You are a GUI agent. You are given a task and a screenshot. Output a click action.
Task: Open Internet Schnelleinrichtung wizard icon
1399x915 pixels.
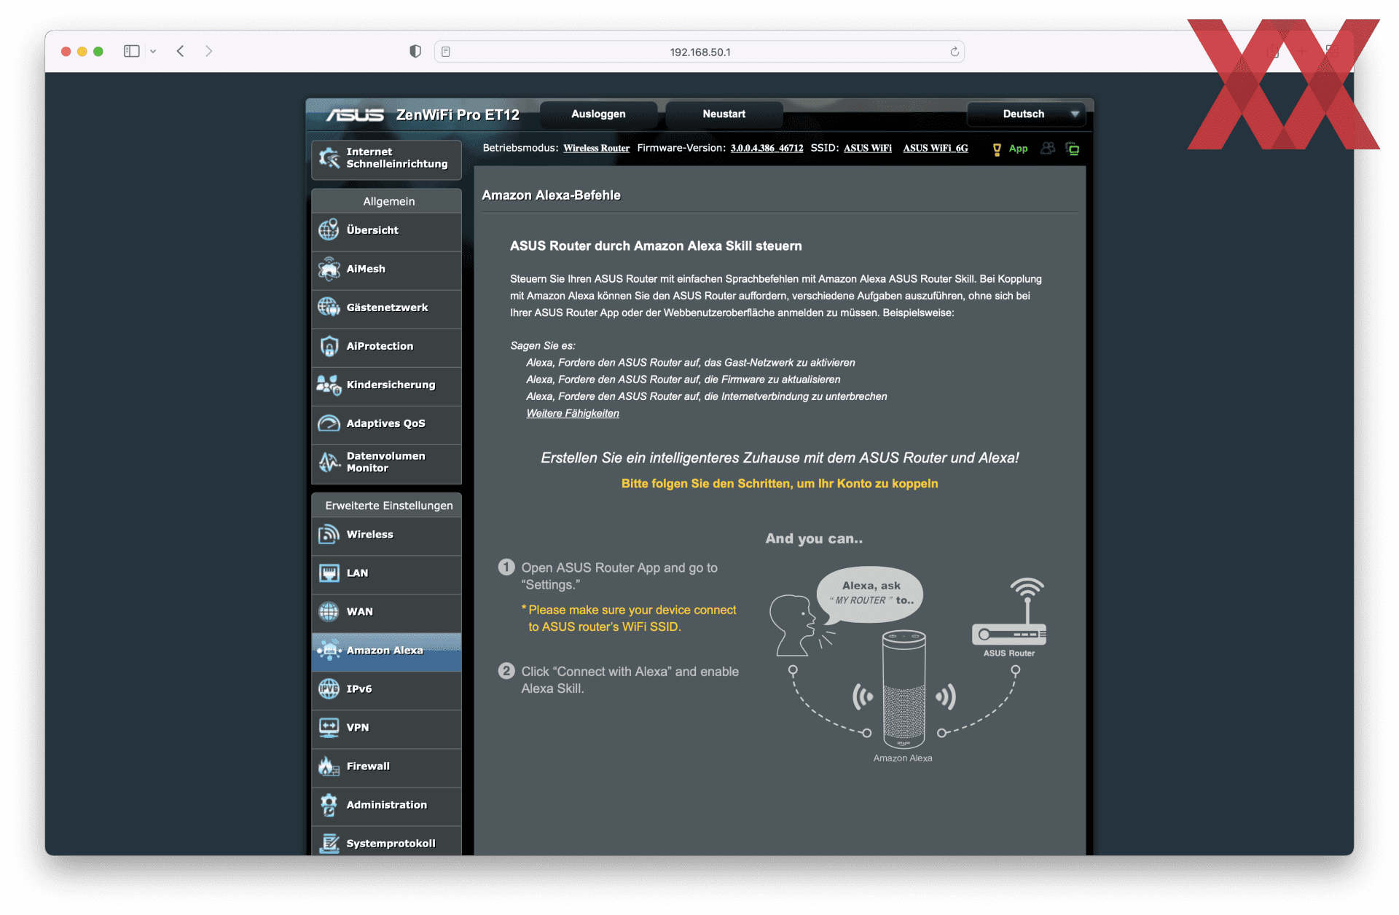pos(329,158)
